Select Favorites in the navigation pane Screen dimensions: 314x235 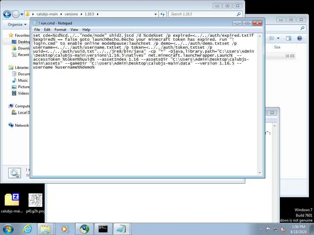(19, 35)
